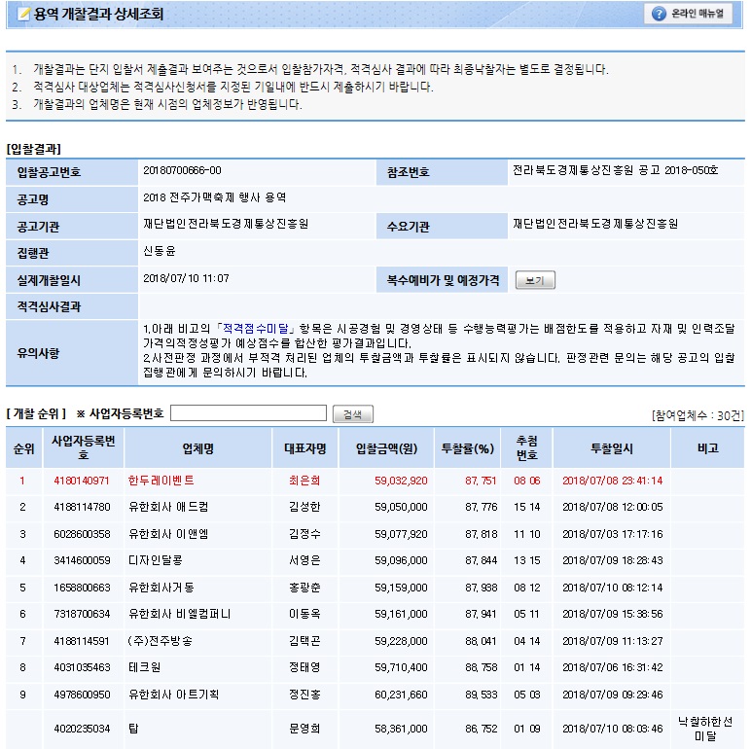
Task: Click the 유한회사 아트기획 company name
Action: point(174,695)
